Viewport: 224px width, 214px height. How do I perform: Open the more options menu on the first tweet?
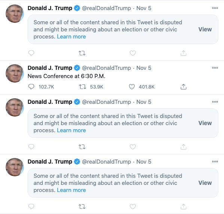coord(215,8)
